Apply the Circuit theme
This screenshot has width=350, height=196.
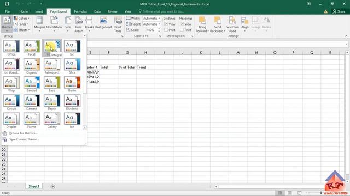(11, 102)
